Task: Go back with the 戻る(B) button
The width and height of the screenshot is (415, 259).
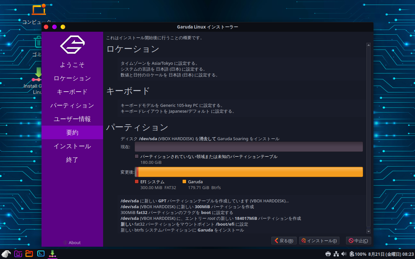Action: (x=284, y=241)
